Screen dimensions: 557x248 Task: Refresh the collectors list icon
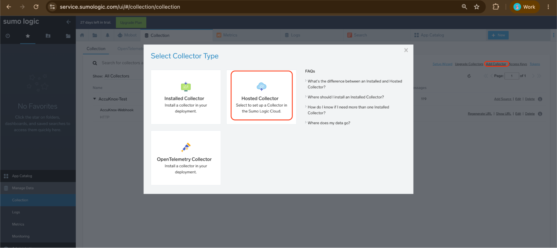(469, 76)
